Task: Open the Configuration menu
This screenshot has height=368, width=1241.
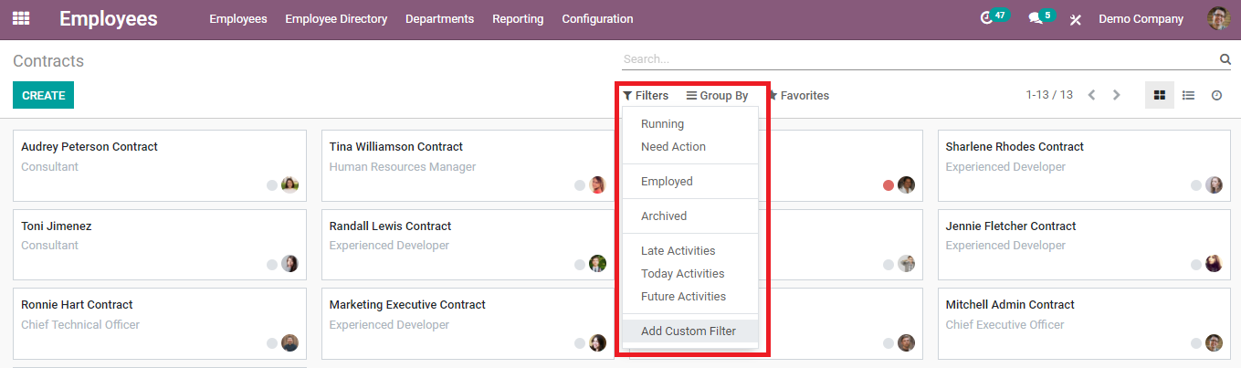Action: (x=597, y=19)
